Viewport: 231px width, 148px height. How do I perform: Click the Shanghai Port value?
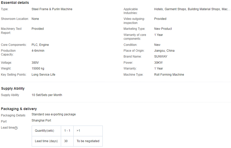[x=41, y=120]
